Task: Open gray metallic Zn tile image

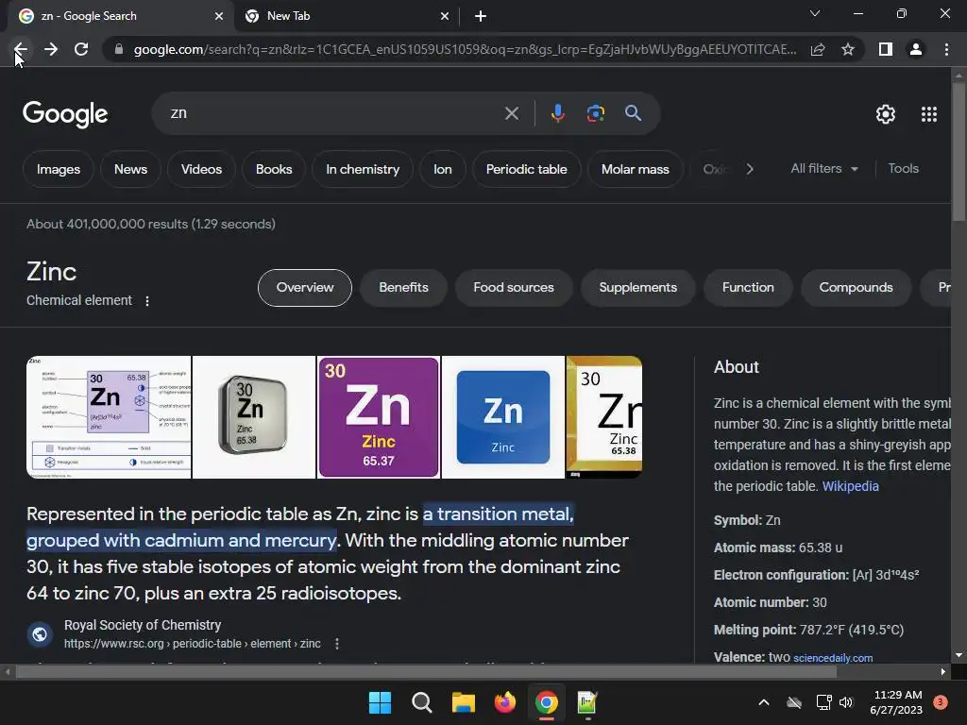Action: tap(254, 416)
